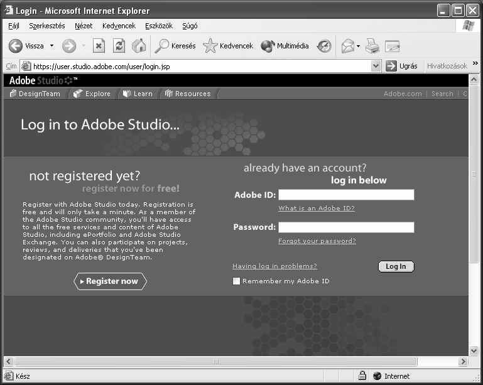Screen dimensions: 483x385
Task: Open the Adobe.com link
Action: (403, 94)
